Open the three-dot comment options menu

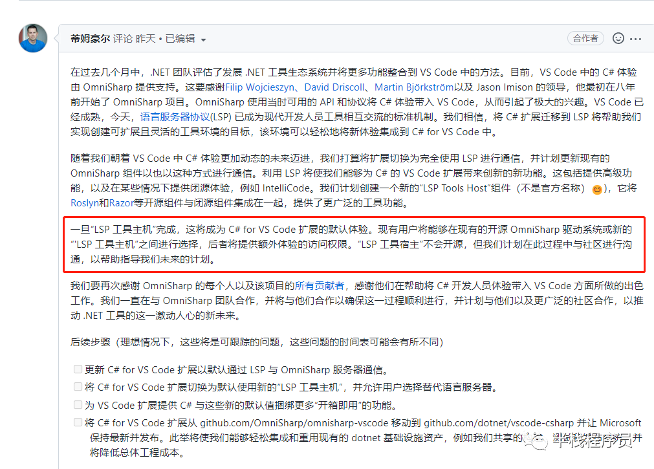(x=636, y=39)
